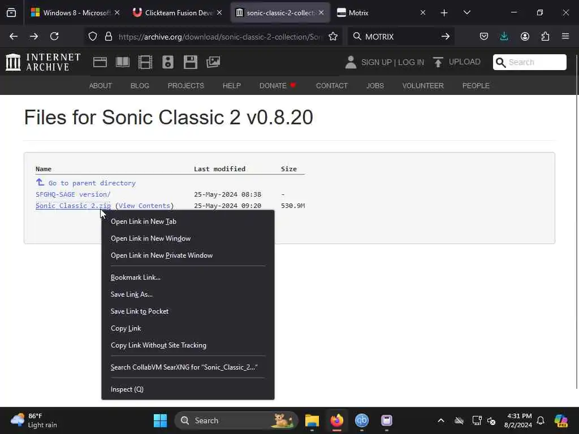Click Firefox icon in the taskbar

(x=337, y=420)
